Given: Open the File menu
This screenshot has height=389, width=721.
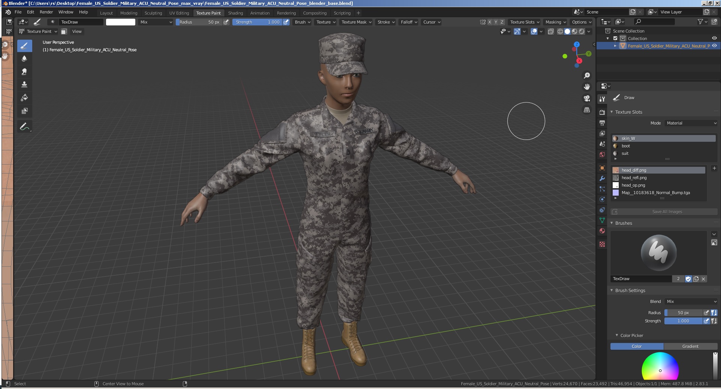Looking at the screenshot, I should tap(18, 12).
